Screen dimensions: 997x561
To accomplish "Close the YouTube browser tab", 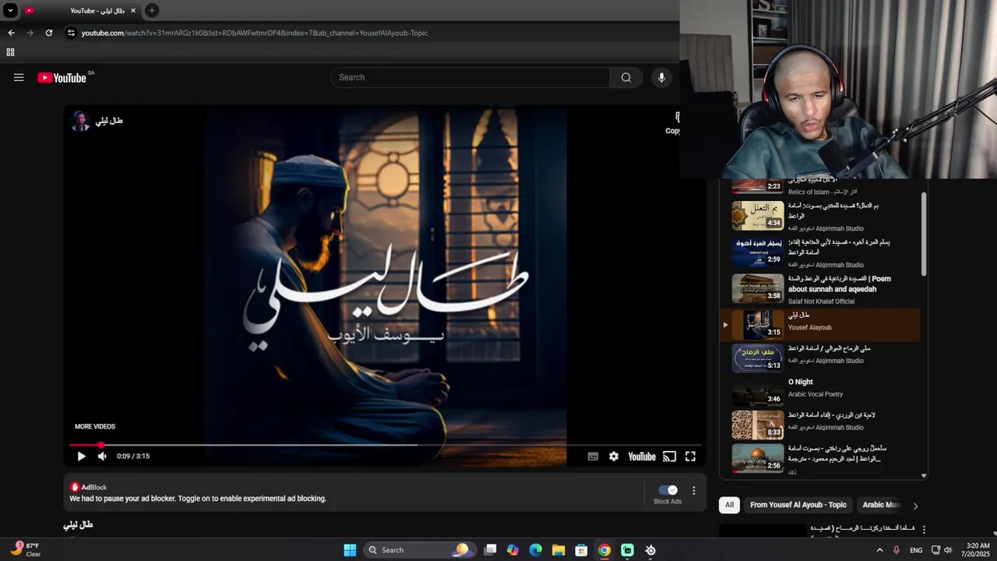I will (x=133, y=11).
